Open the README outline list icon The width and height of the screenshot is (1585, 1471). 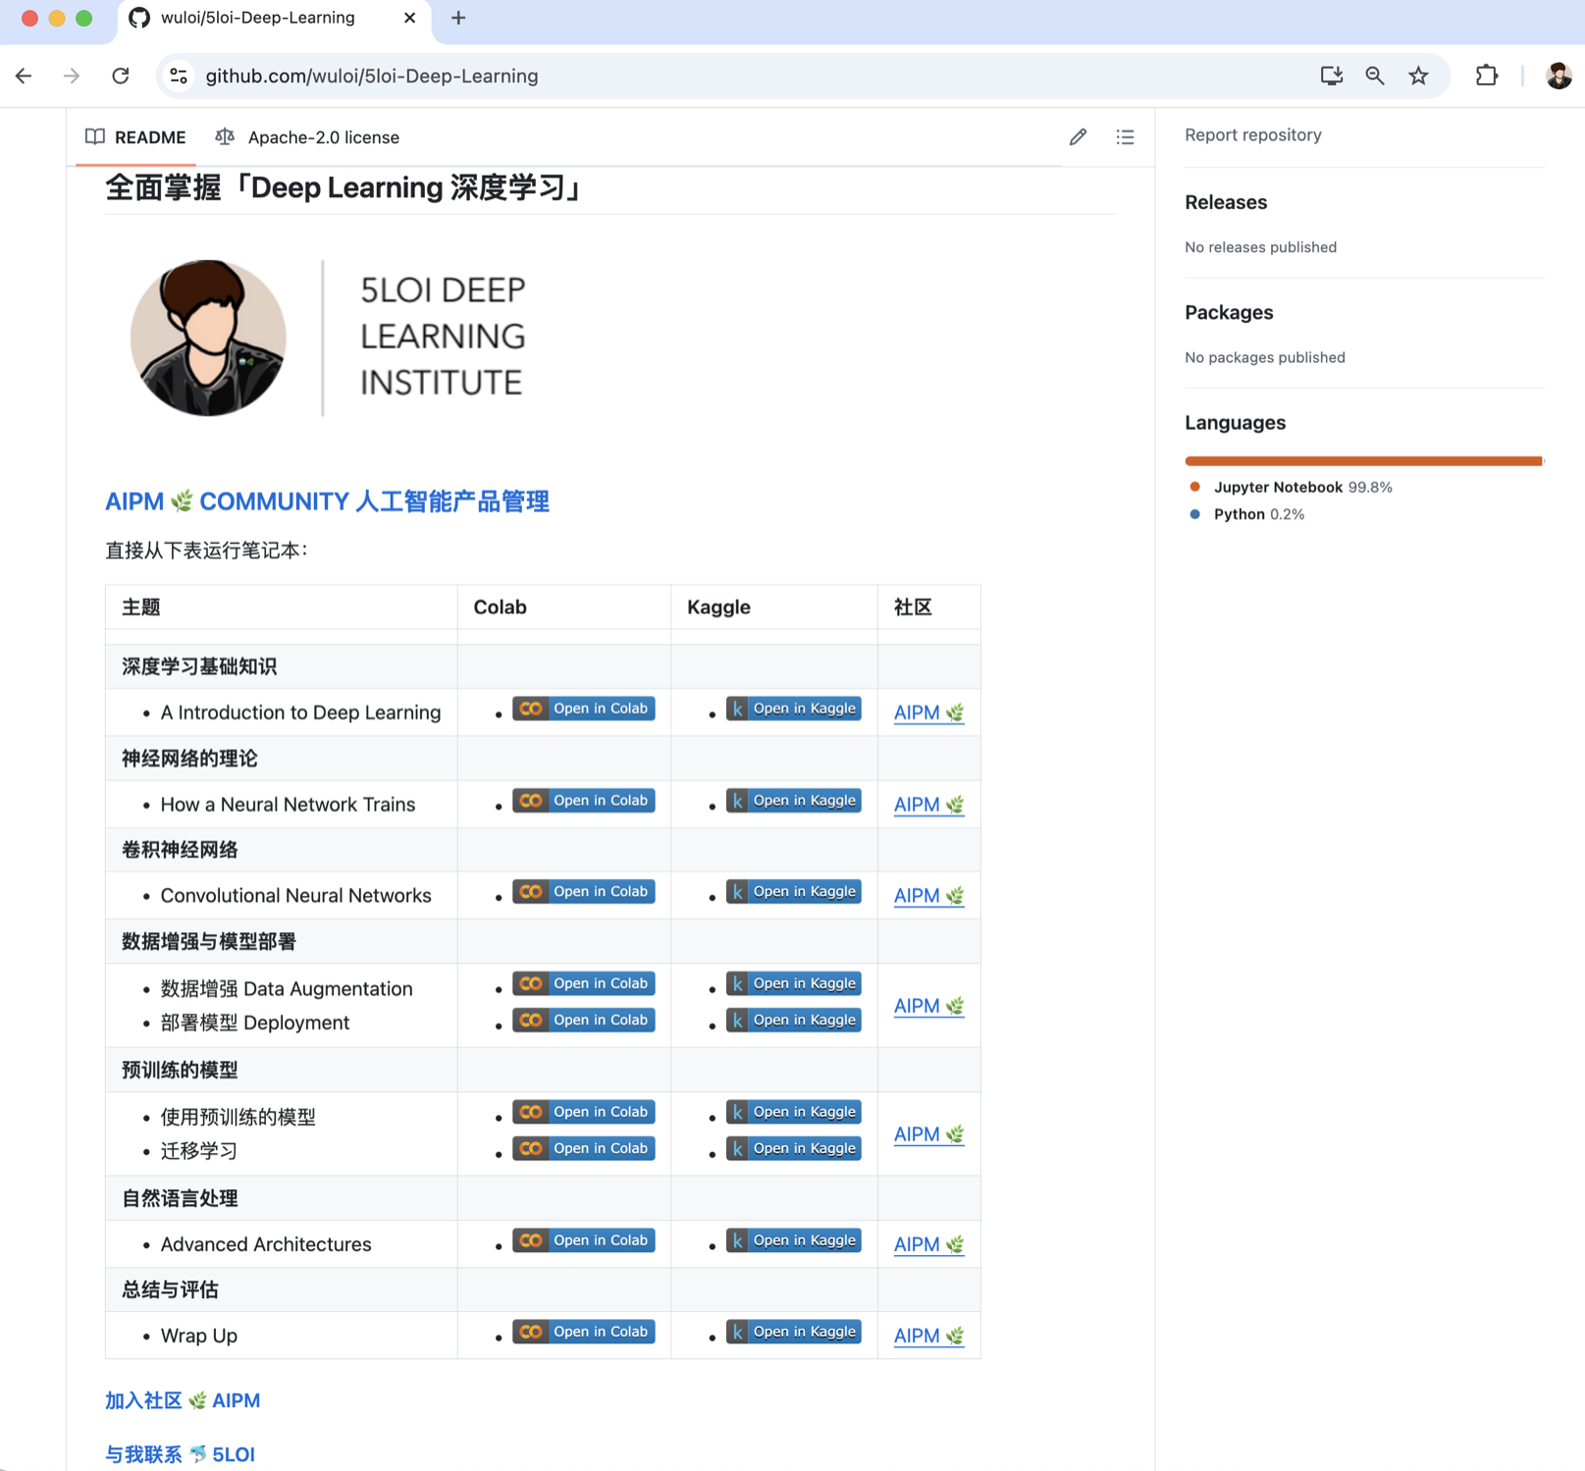[1125, 137]
